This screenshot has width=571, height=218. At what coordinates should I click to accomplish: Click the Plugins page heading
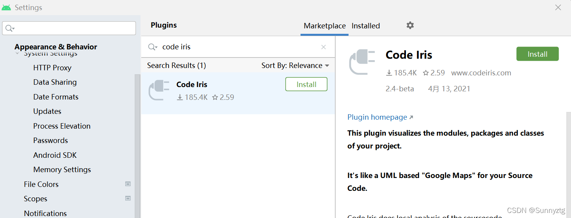click(x=164, y=25)
